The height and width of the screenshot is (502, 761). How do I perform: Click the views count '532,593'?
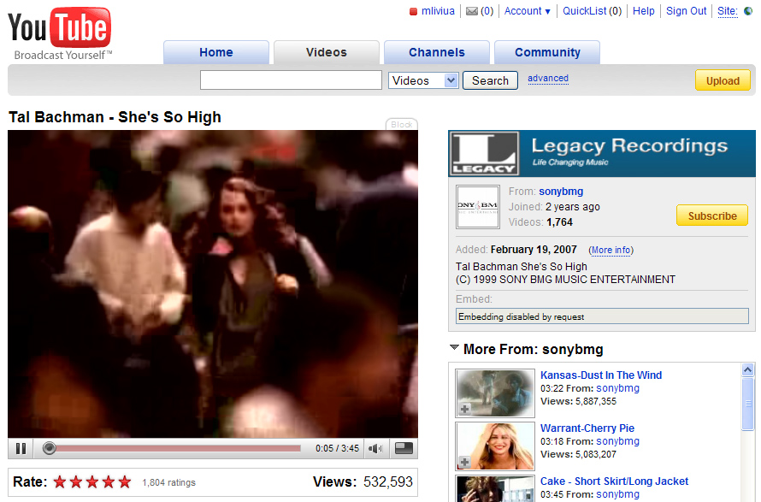pyautogui.click(x=388, y=481)
